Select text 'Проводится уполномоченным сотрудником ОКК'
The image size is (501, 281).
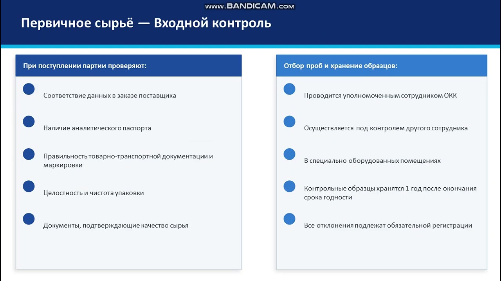pos(380,96)
